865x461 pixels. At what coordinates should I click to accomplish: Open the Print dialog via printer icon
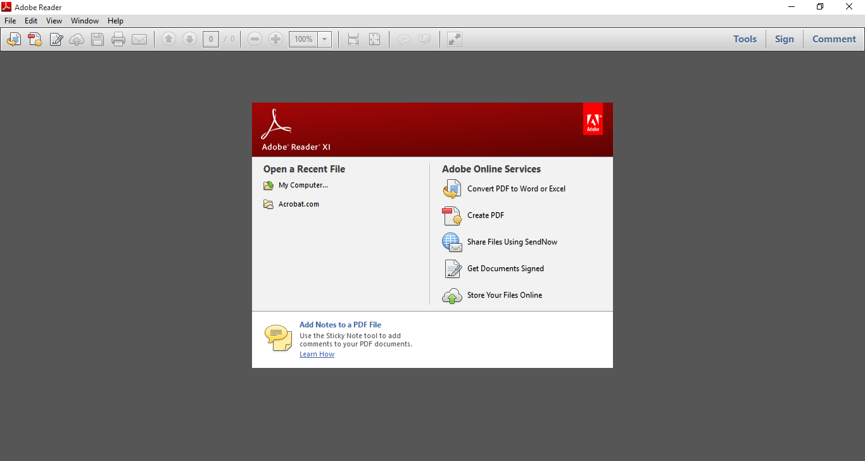pyautogui.click(x=118, y=39)
